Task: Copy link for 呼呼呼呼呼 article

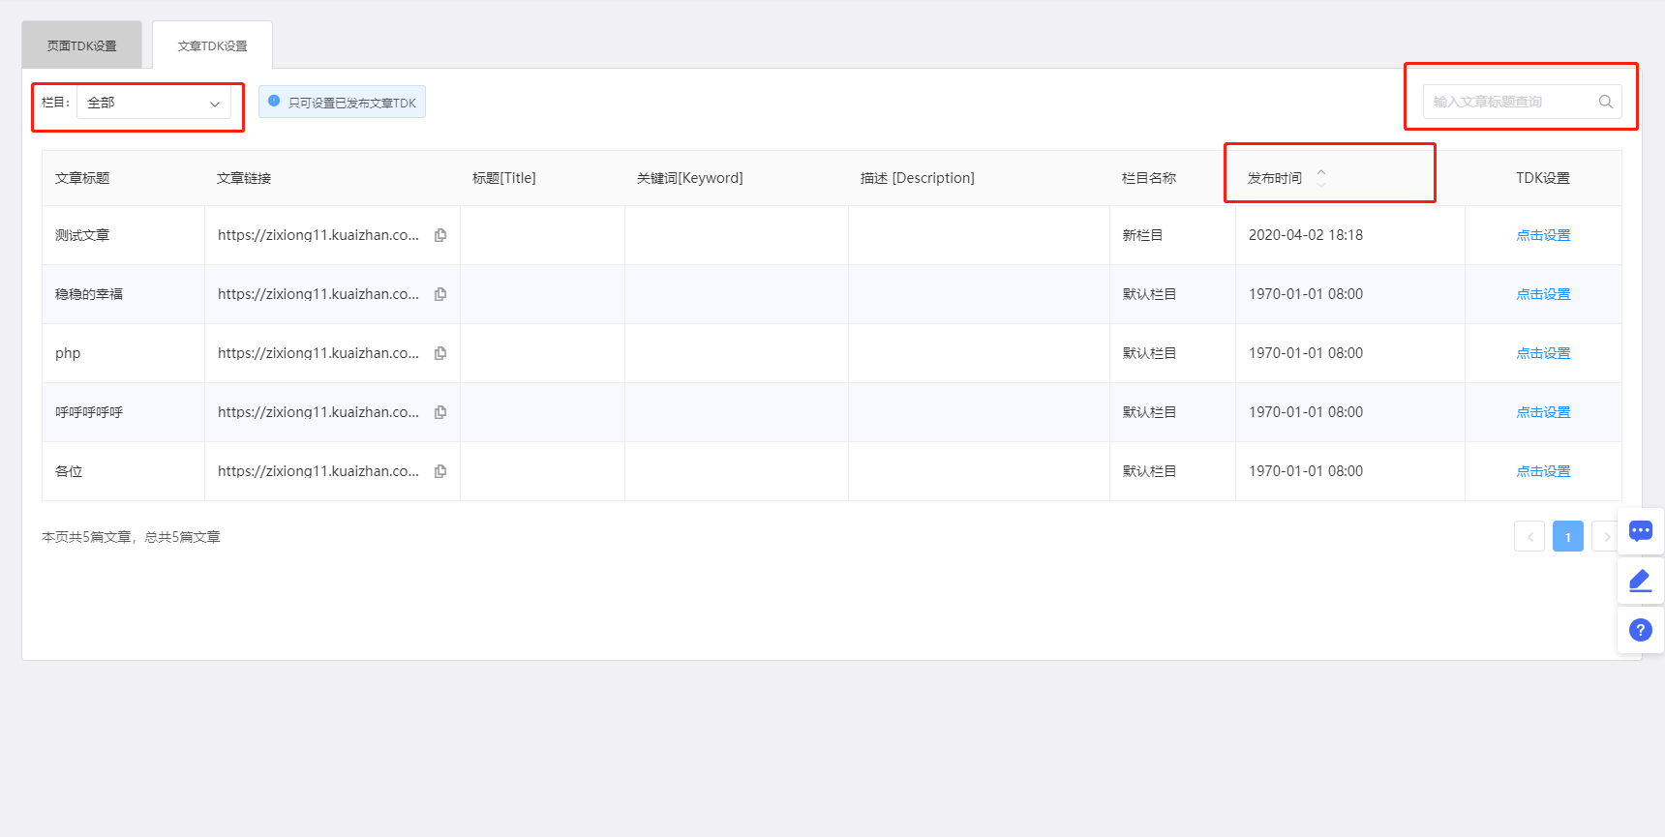Action: (x=440, y=412)
